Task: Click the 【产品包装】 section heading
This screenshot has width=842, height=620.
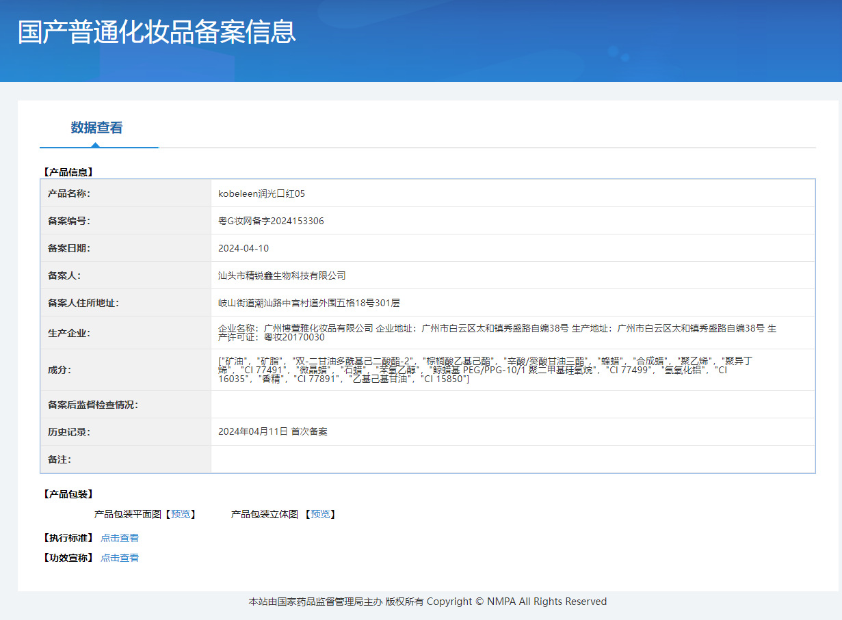Action: [68, 494]
